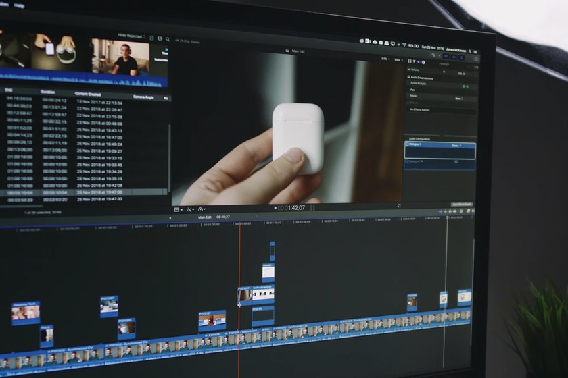Screen dimensions: 568x378
Task: Toggle filmstrip/list view icon in browser
Action: coord(160,38)
